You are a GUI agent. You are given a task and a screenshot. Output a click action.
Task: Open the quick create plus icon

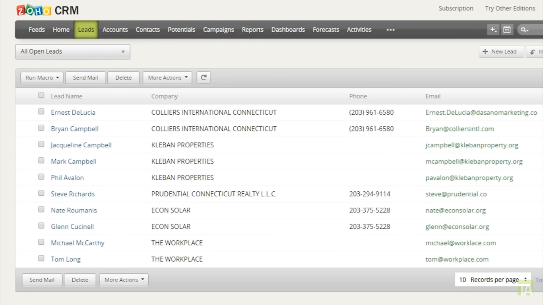coord(493,30)
